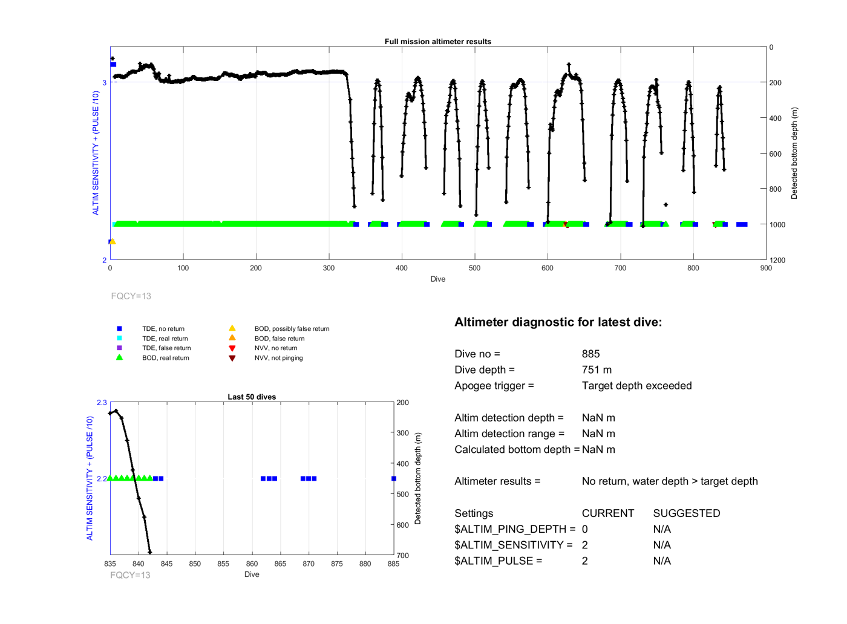
Task: Click the 'Altimeter results =' label
Action: click(497, 481)
